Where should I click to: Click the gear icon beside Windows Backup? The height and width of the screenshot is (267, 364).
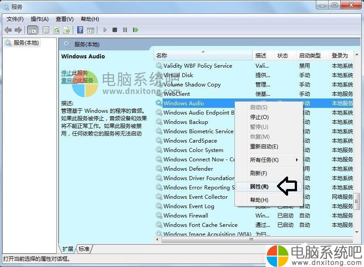pyautogui.click(x=159, y=122)
